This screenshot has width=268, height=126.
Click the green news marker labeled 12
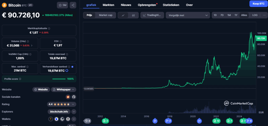coord(216,121)
